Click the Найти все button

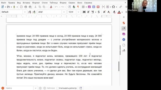point(51,88)
